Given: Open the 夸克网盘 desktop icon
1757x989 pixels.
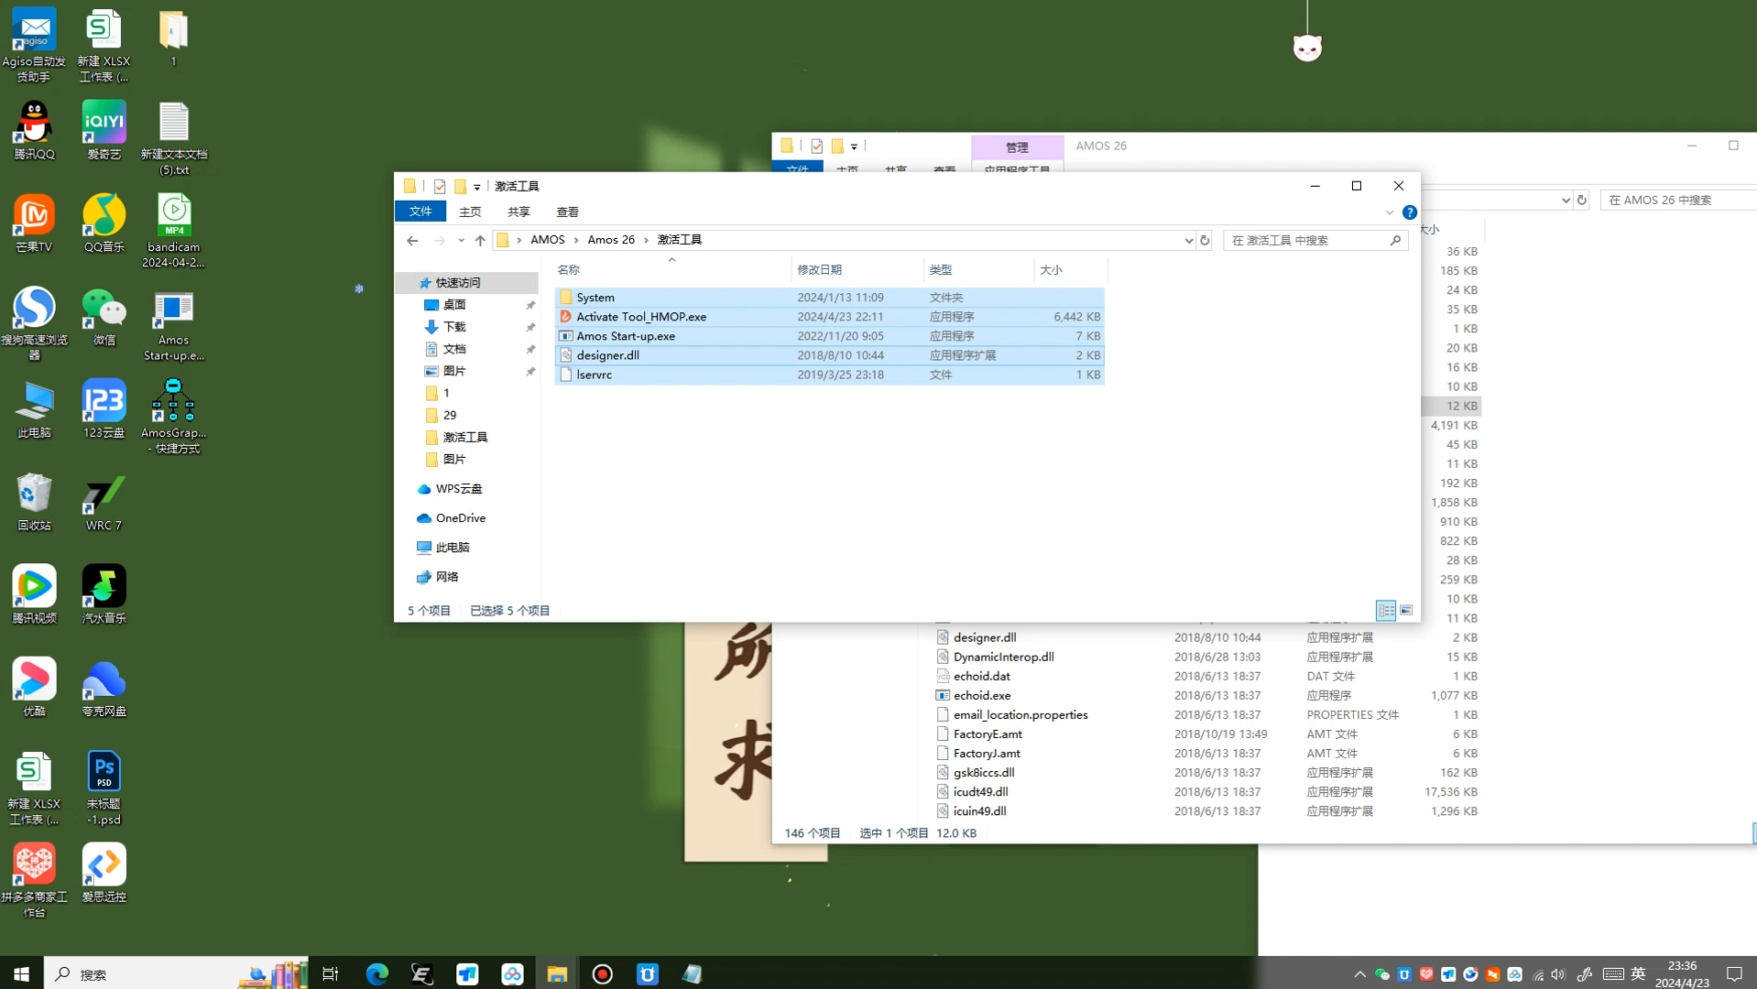Looking at the screenshot, I should point(104,687).
